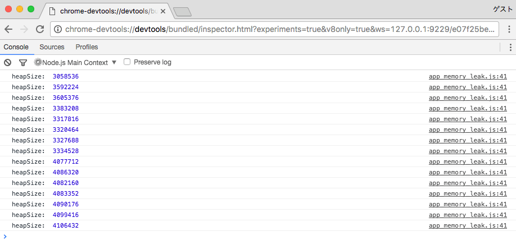
Task: Open the DevTools three-dot customize menu
Action: [510, 47]
